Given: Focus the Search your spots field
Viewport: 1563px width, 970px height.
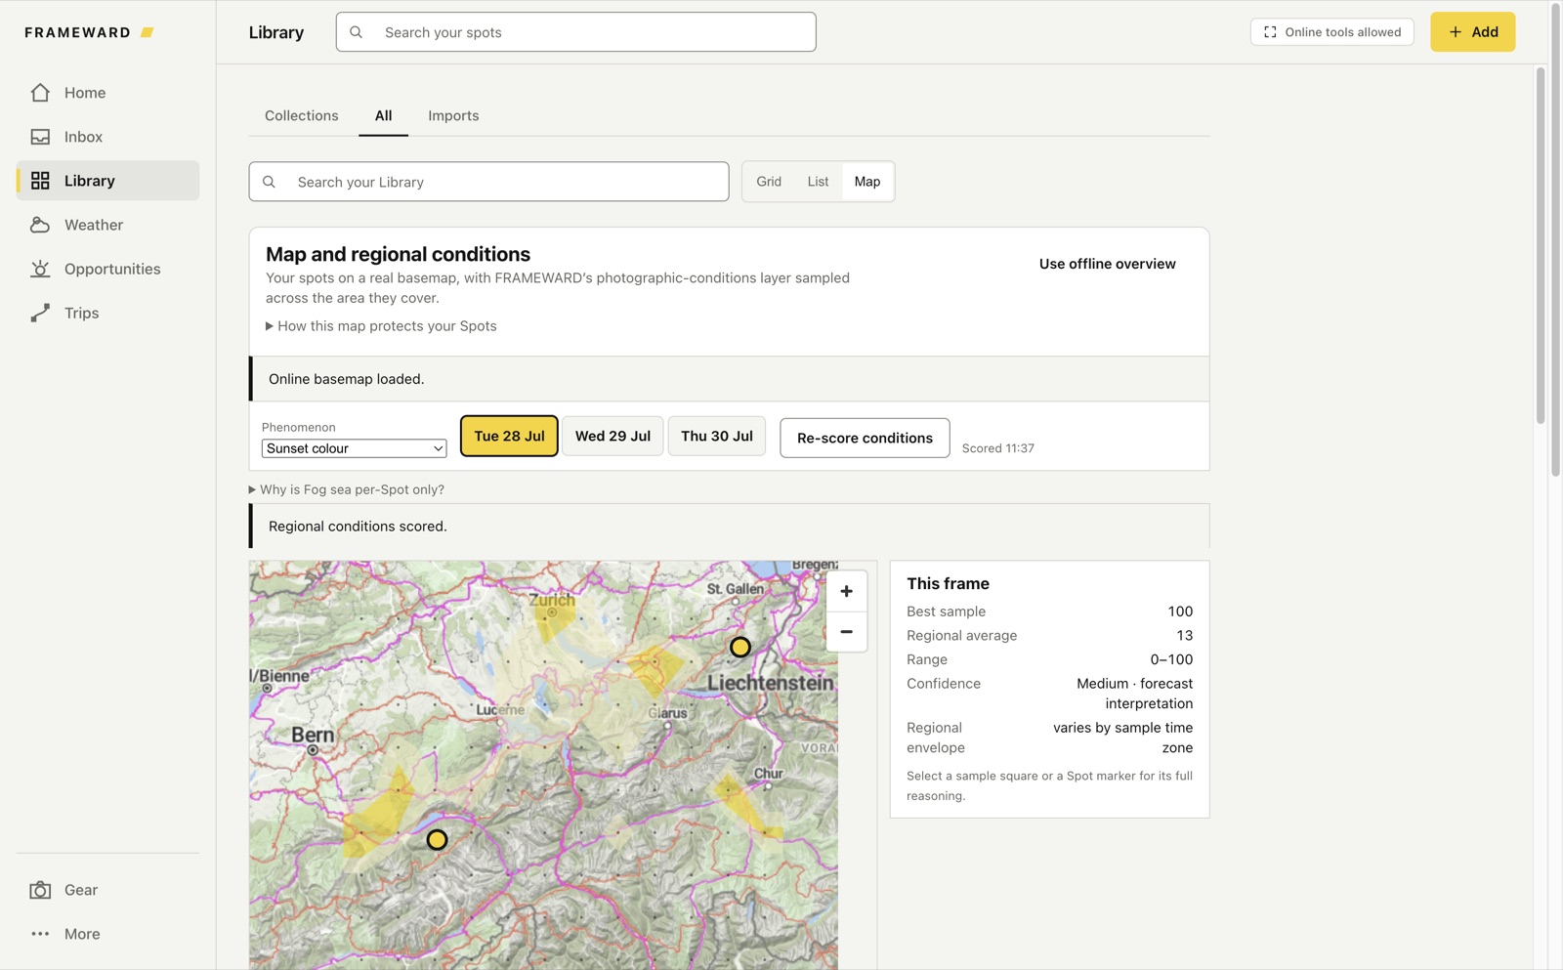Looking at the screenshot, I should pyautogui.click(x=575, y=32).
